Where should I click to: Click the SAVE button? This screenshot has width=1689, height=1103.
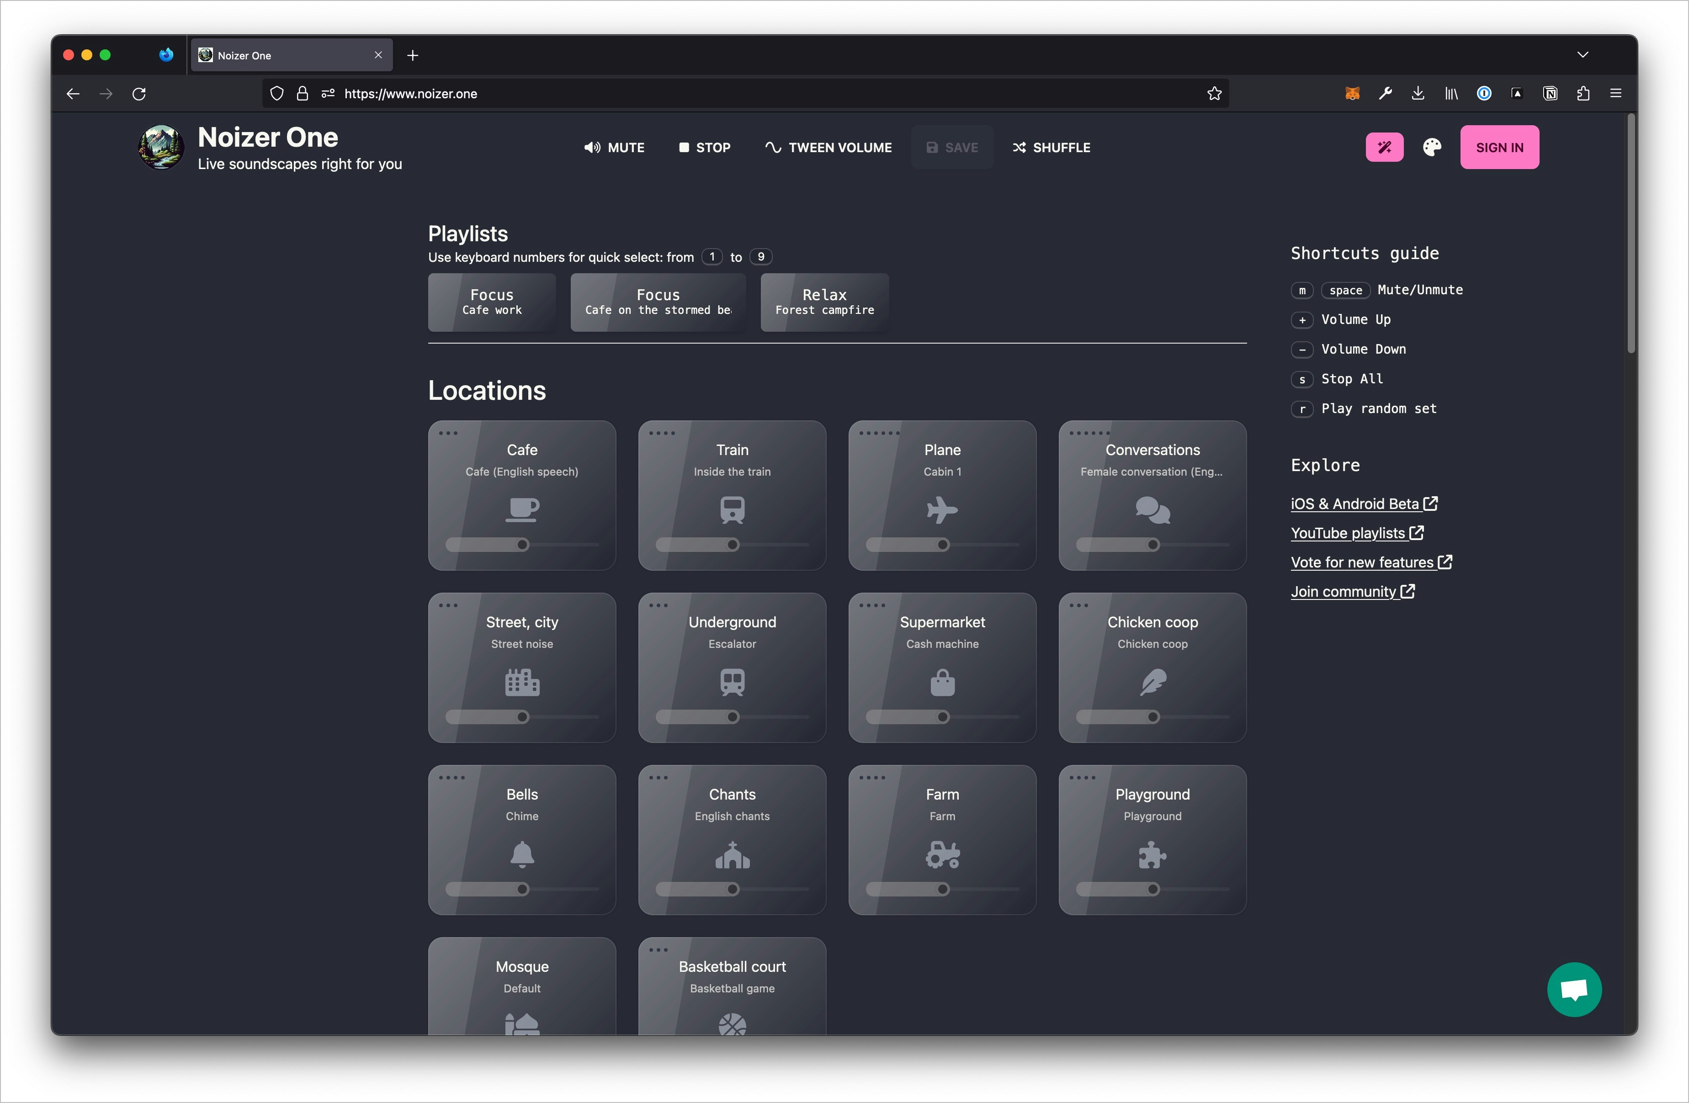click(952, 148)
